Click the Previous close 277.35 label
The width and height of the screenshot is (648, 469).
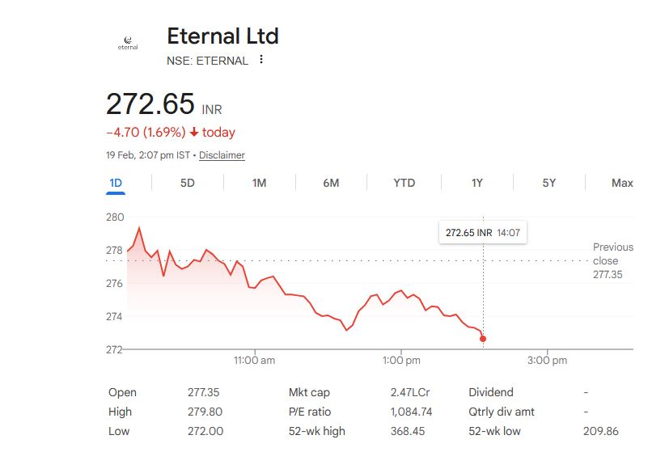[x=612, y=260]
